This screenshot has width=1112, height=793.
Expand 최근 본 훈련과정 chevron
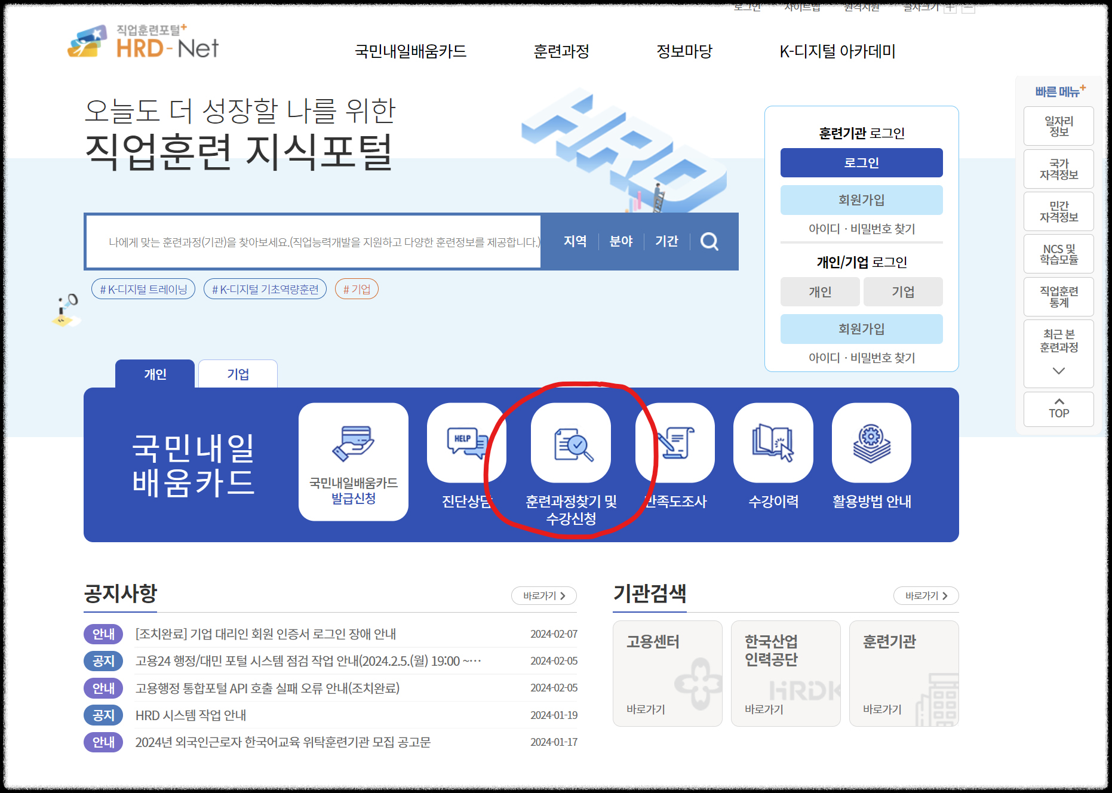tap(1059, 371)
